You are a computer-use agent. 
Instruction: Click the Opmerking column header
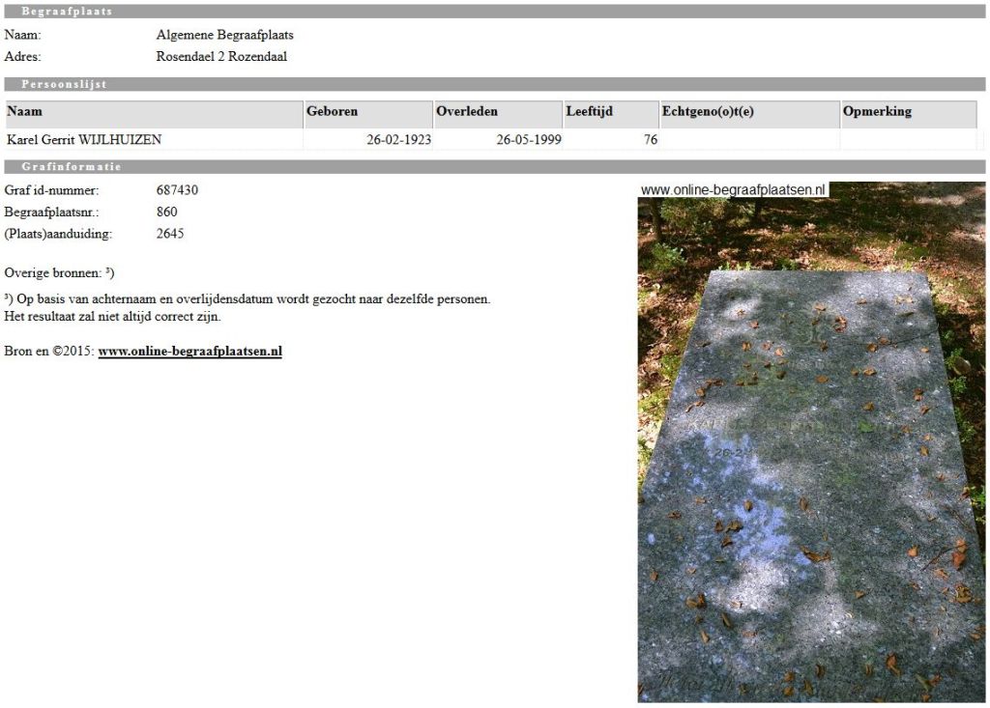click(x=909, y=114)
